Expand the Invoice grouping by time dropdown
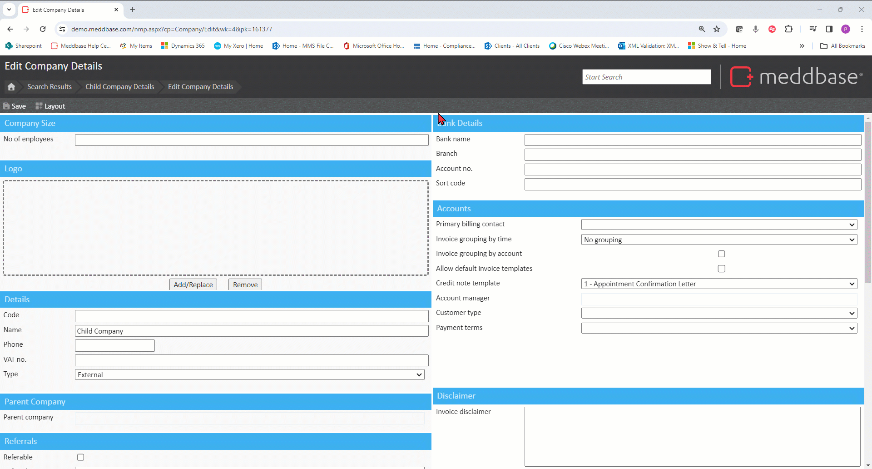This screenshot has height=469, width=872. click(x=719, y=240)
